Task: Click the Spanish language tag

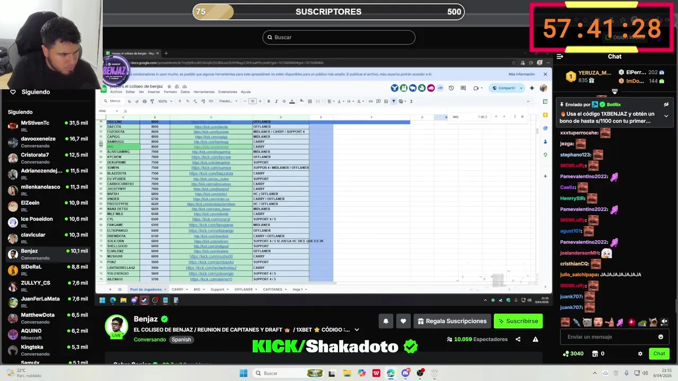Action: (181, 340)
